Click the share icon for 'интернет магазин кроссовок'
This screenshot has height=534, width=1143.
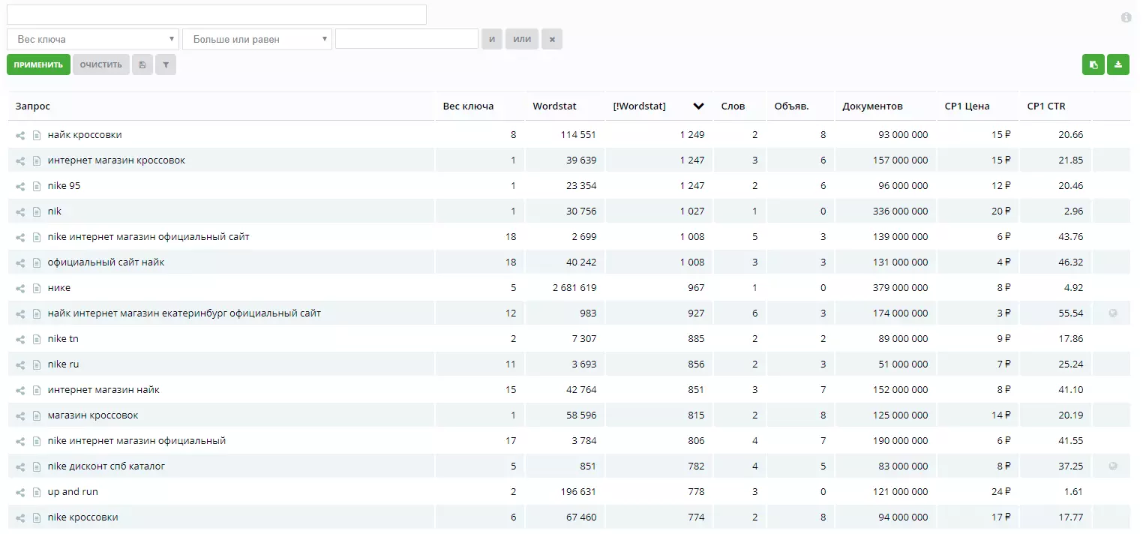(20, 160)
